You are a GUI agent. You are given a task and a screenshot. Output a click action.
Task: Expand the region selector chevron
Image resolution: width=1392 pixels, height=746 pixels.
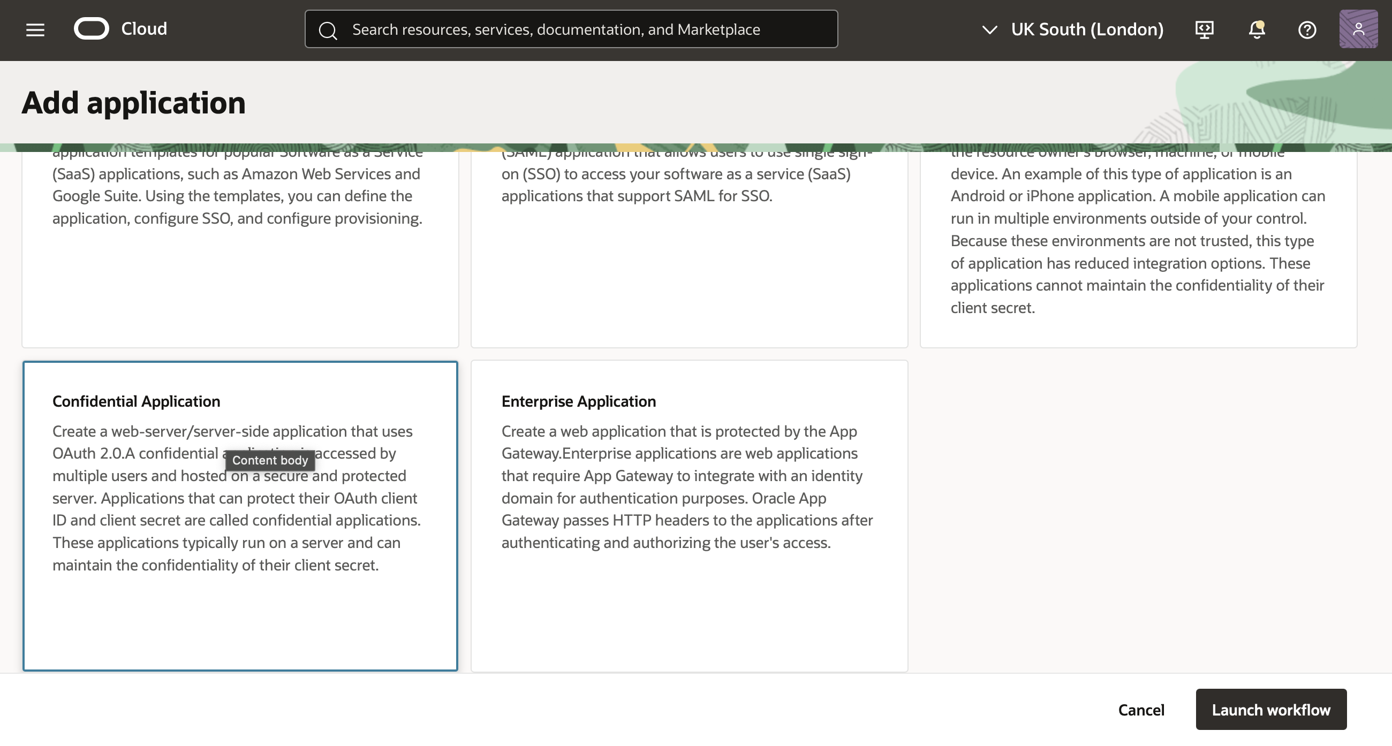point(989,29)
